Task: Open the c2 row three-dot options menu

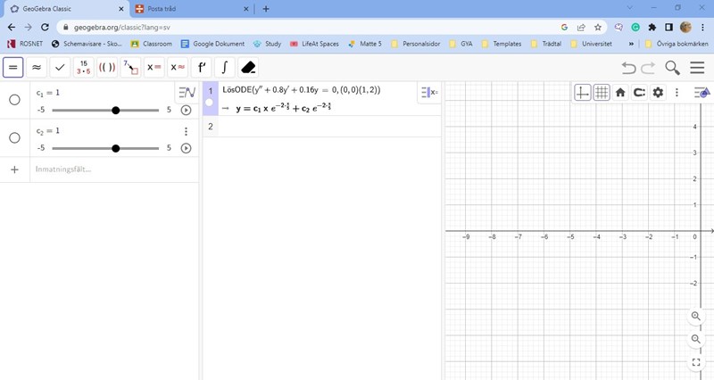Action: (186, 131)
